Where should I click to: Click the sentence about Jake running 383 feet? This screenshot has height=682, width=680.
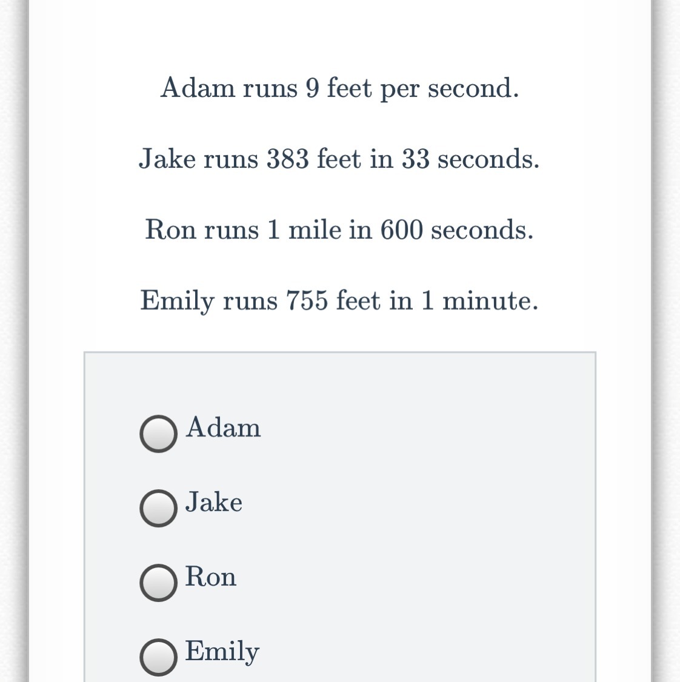(339, 159)
